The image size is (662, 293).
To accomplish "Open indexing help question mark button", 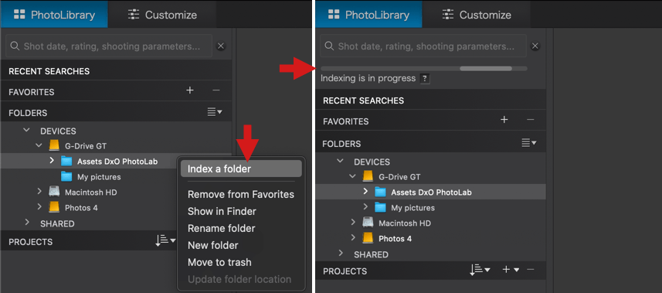I will pyautogui.click(x=425, y=79).
